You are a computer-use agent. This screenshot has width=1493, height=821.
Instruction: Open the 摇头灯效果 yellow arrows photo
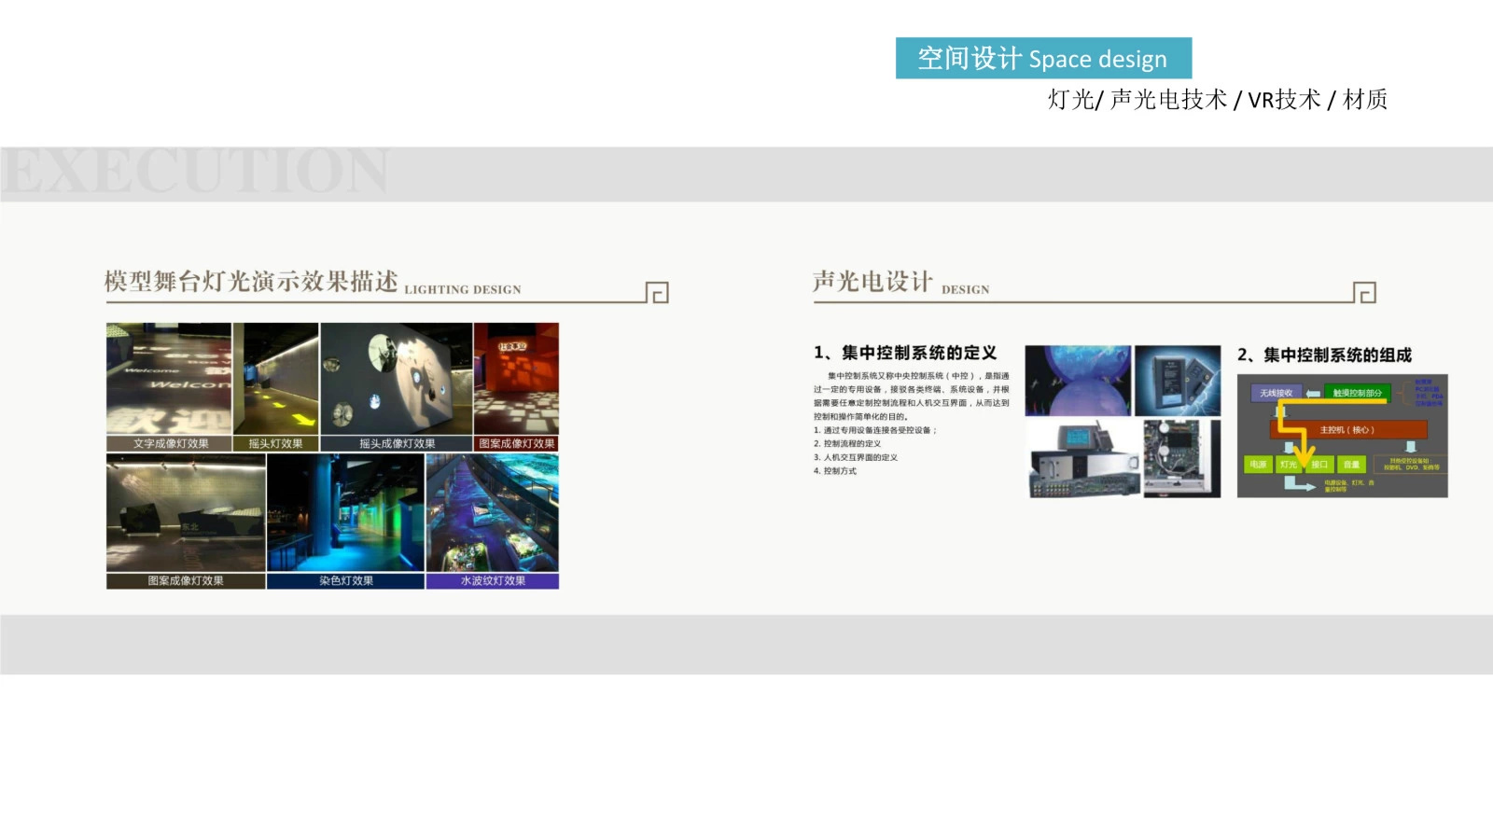click(275, 379)
